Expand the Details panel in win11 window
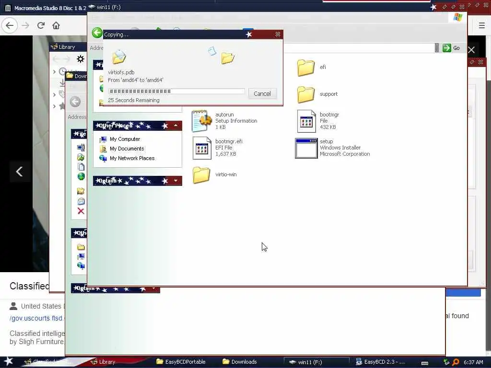The width and height of the screenshot is (491, 368). pyautogui.click(x=175, y=181)
